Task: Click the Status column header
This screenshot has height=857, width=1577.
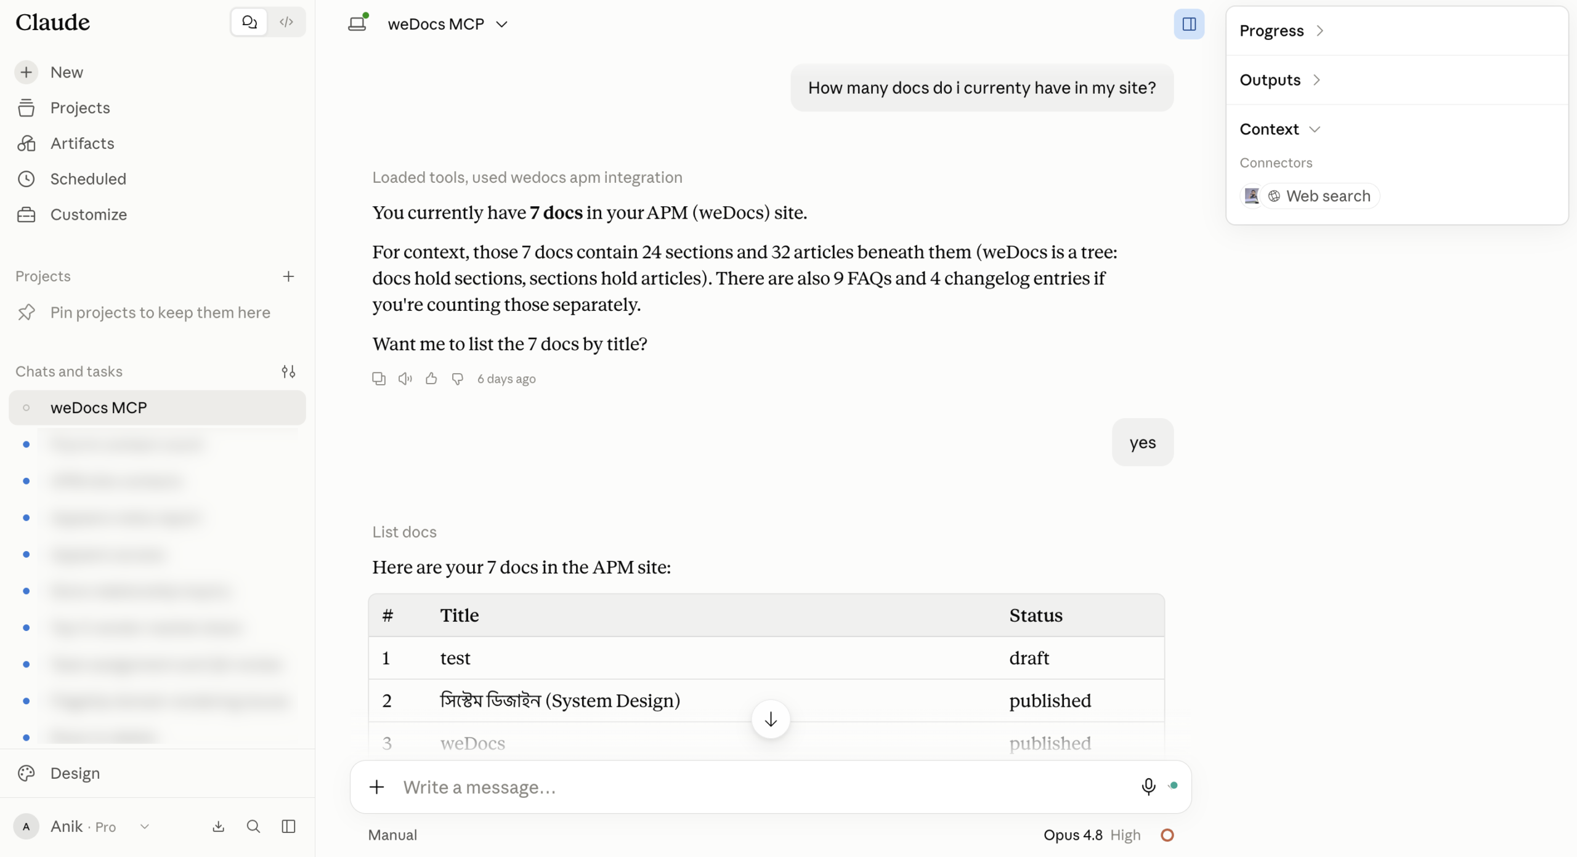Action: tap(1036, 616)
